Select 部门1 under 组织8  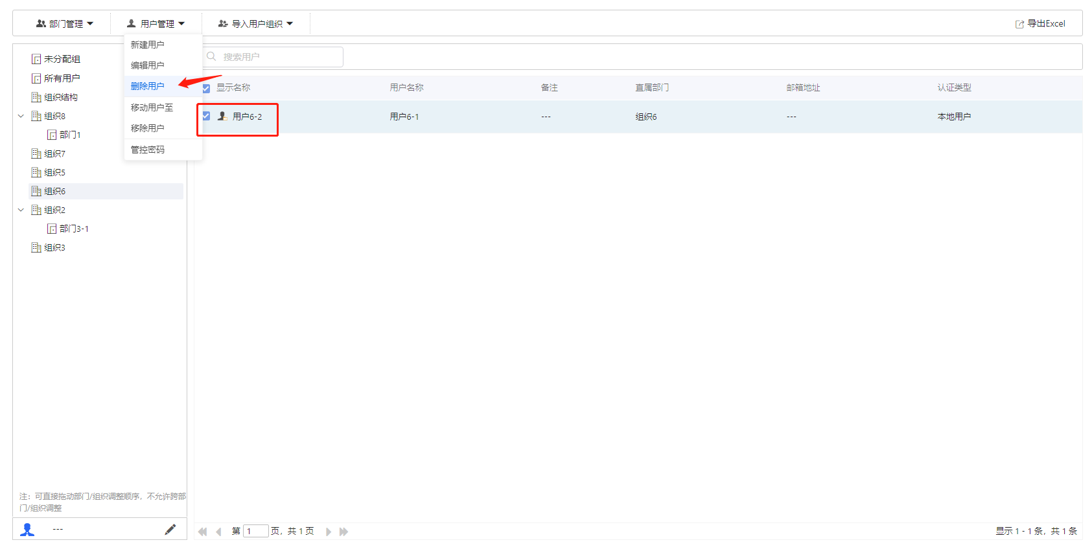70,135
